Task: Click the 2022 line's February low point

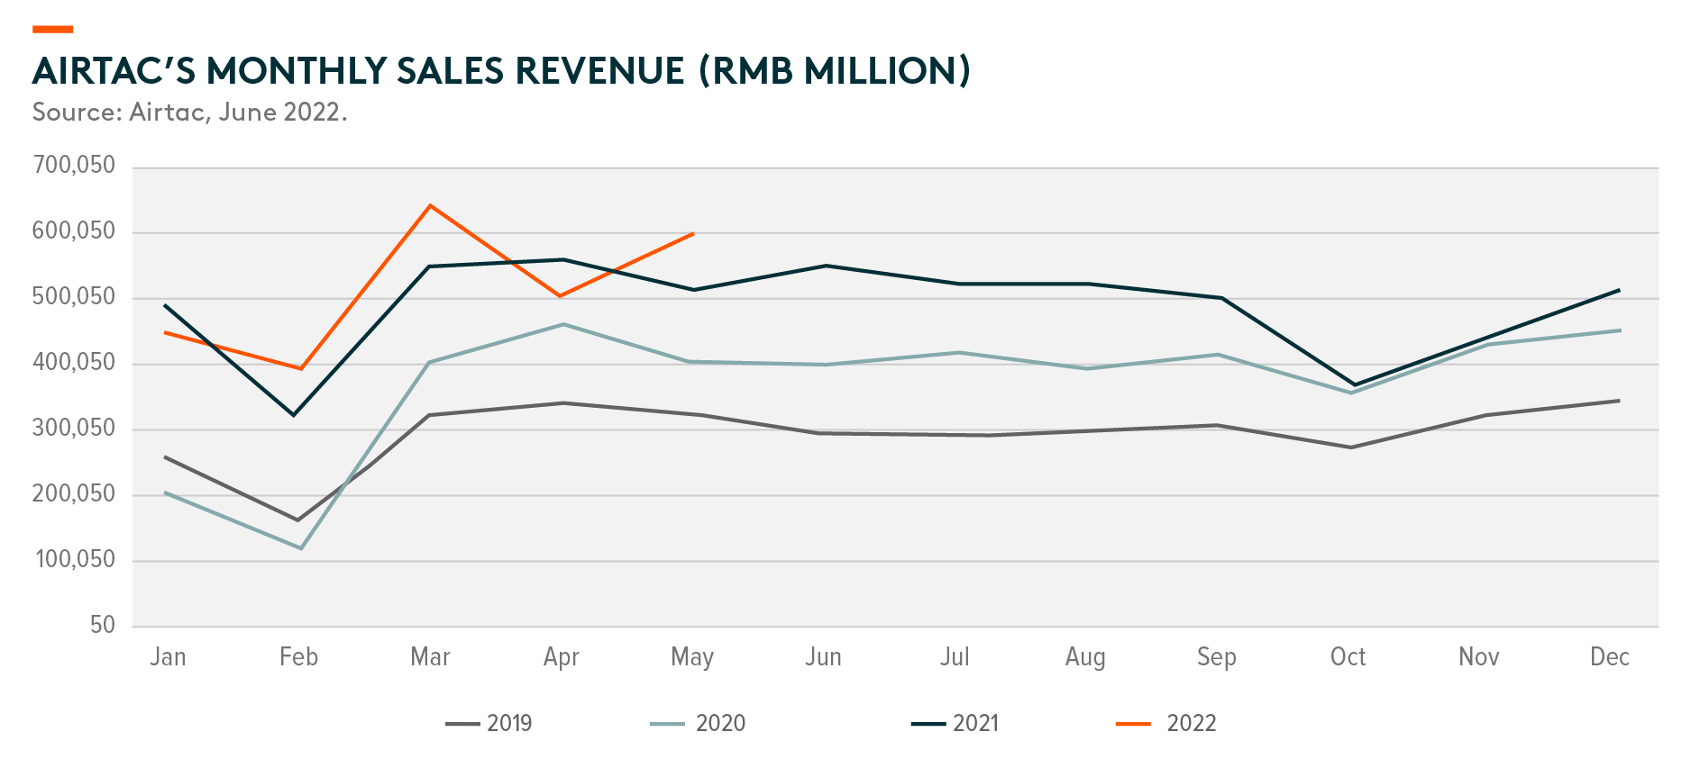Action: click(301, 369)
